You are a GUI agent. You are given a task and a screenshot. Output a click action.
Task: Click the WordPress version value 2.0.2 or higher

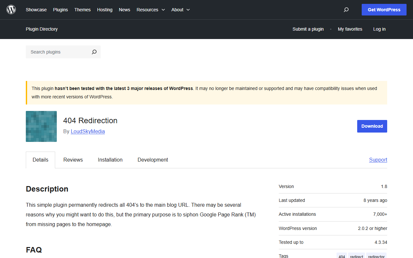click(372, 228)
